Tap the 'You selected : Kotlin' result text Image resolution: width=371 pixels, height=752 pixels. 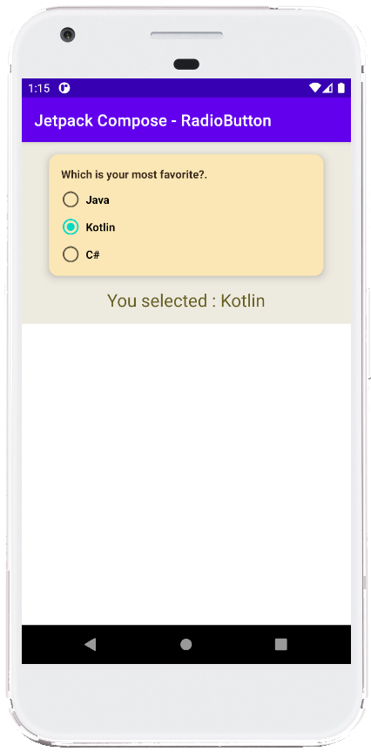click(186, 301)
